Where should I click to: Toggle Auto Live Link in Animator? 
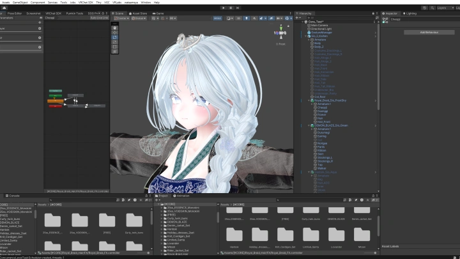[99, 18]
